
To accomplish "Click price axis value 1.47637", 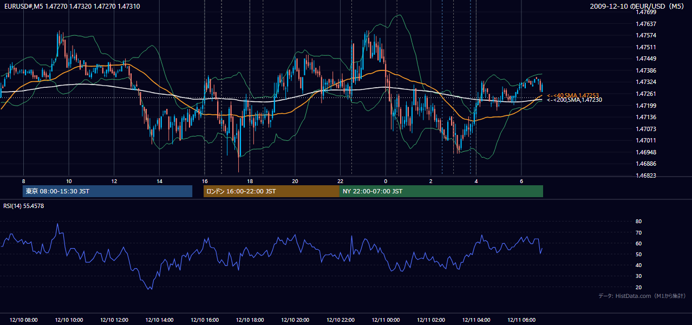I will click(646, 24).
